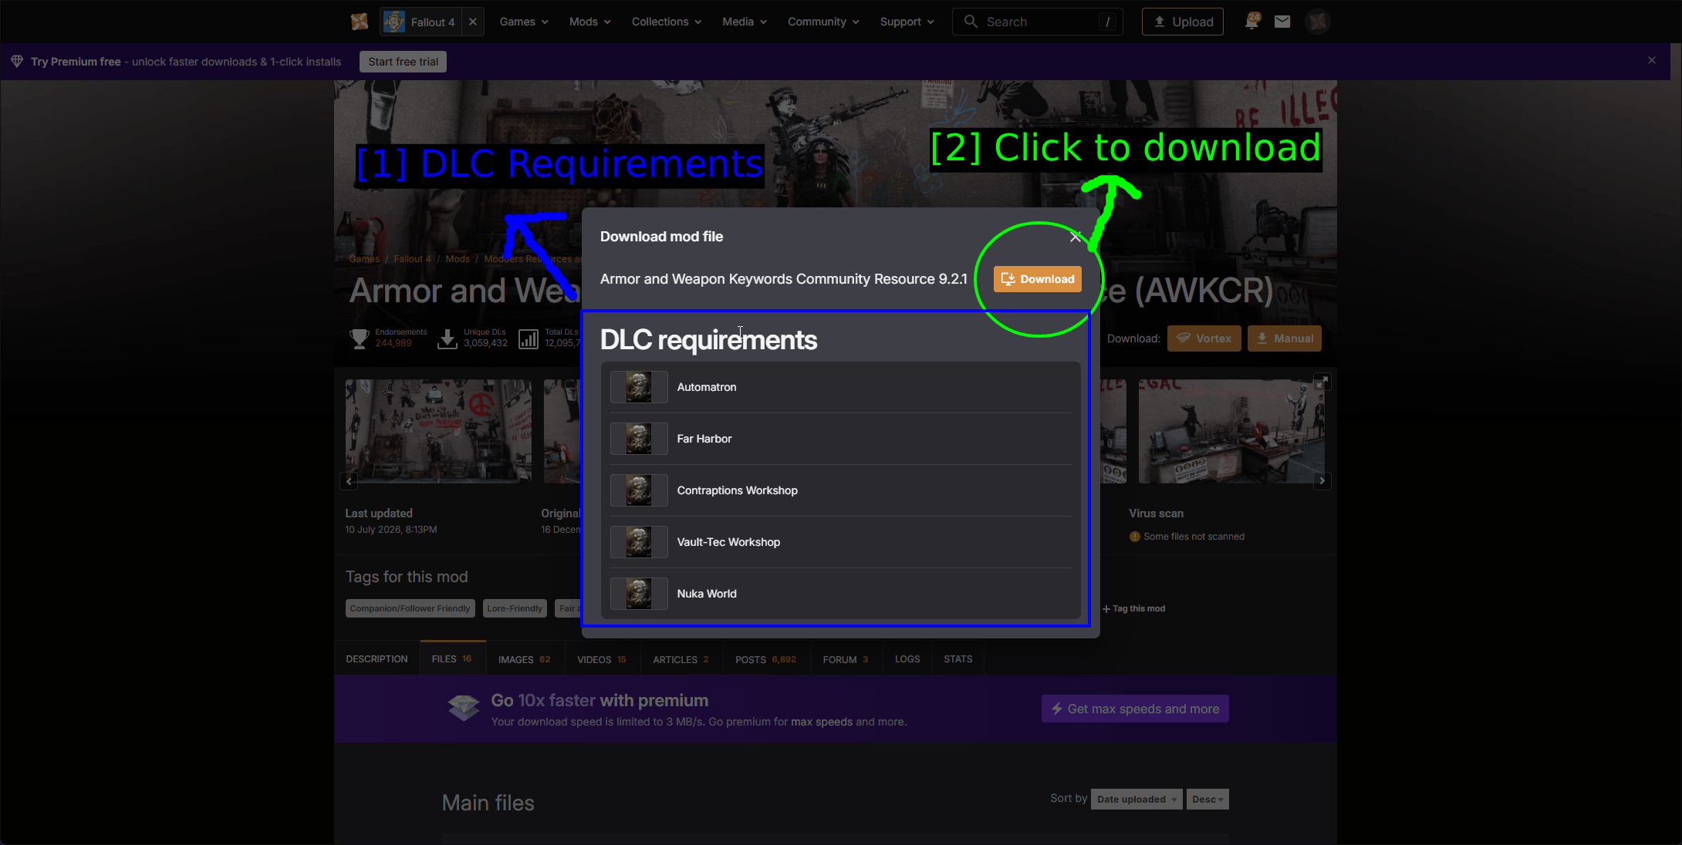Open the Desc sort order dropdown

coord(1207,799)
